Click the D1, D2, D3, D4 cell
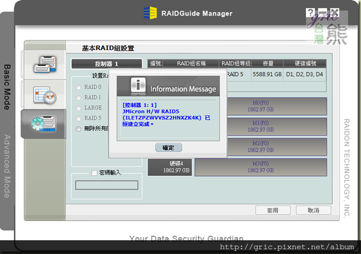 pyautogui.click(x=304, y=74)
